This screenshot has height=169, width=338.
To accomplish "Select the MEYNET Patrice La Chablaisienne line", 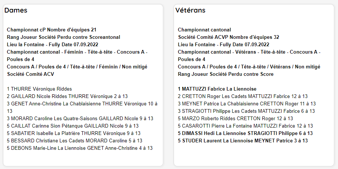I will [247, 104].
